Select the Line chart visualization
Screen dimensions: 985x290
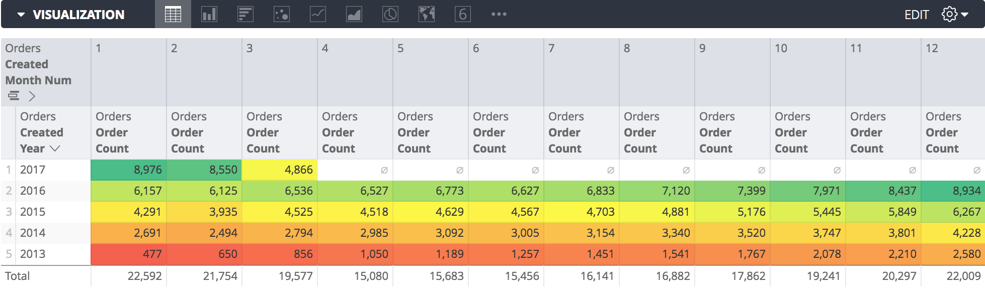[317, 14]
